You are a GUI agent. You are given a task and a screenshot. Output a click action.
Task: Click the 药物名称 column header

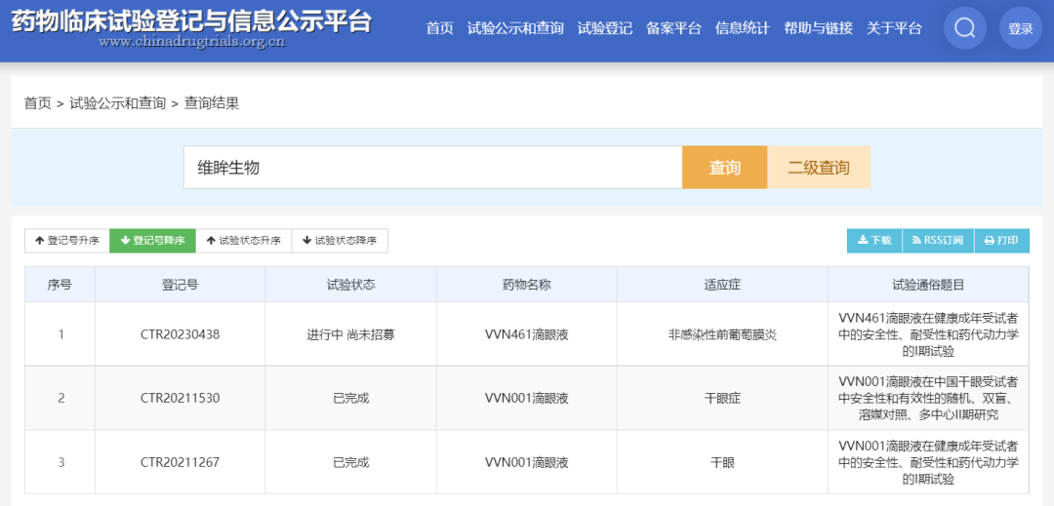[x=526, y=285]
